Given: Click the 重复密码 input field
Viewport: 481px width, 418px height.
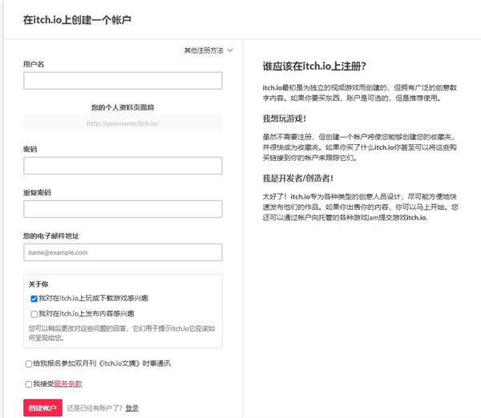Looking at the screenshot, I should click(x=123, y=209).
